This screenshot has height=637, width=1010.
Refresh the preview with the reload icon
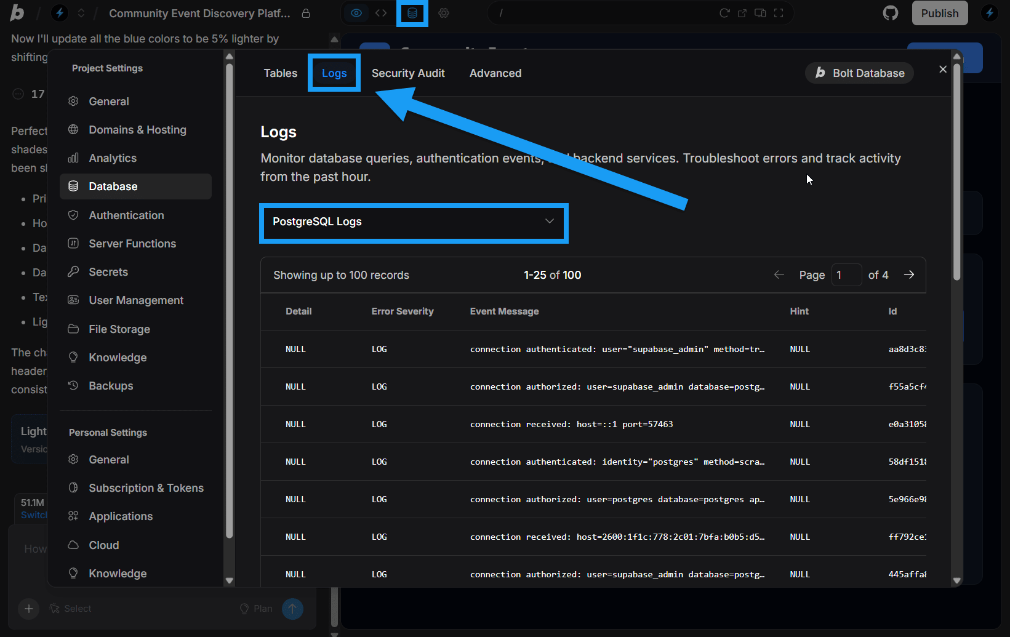click(725, 12)
